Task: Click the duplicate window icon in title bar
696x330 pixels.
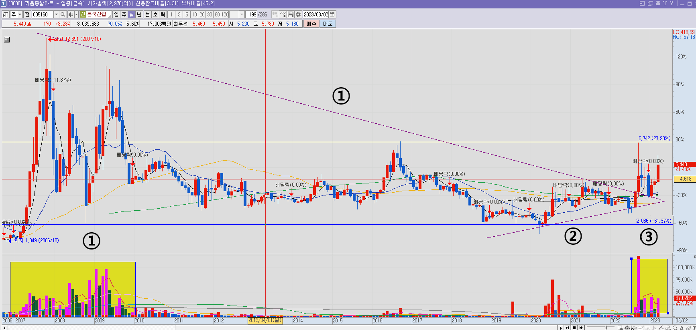Action: [650, 3]
